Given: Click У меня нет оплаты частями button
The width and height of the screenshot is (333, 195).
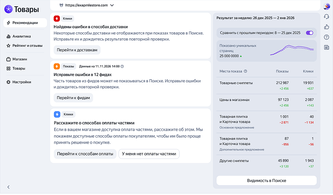Looking at the screenshot, I should click(x=149, y=154).
